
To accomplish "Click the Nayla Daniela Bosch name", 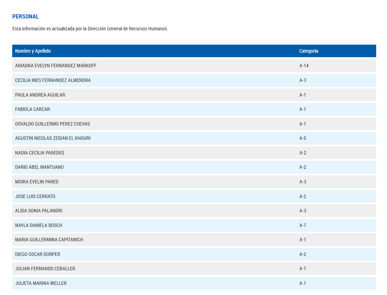I will point(39,225).
